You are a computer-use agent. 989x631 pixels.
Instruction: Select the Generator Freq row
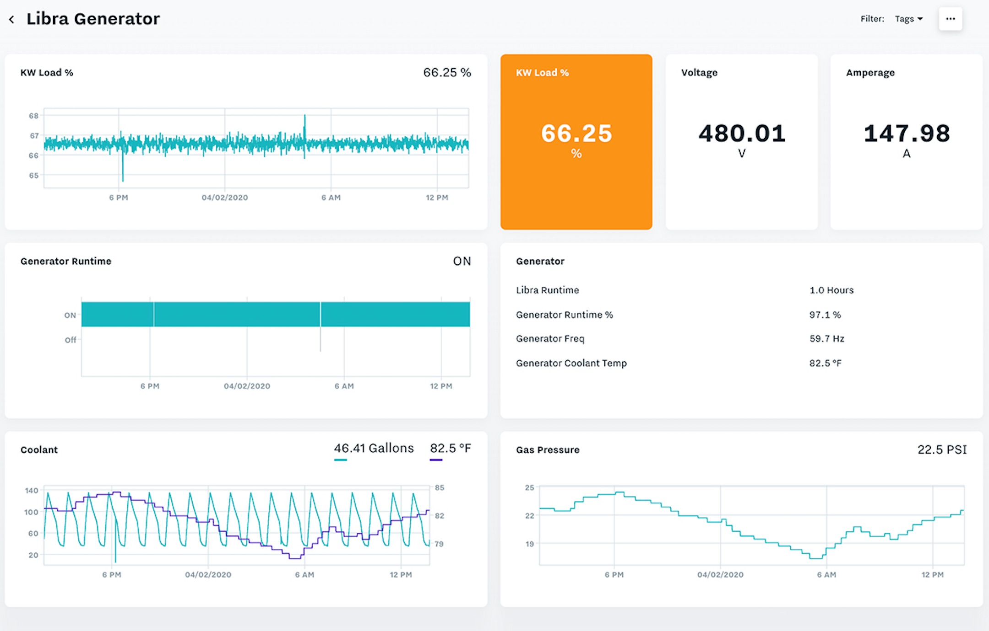pos(741,339)
